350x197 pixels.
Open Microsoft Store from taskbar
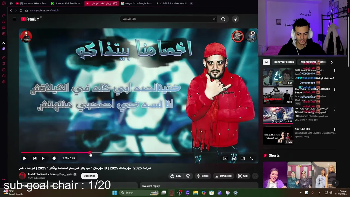(211, 193)
